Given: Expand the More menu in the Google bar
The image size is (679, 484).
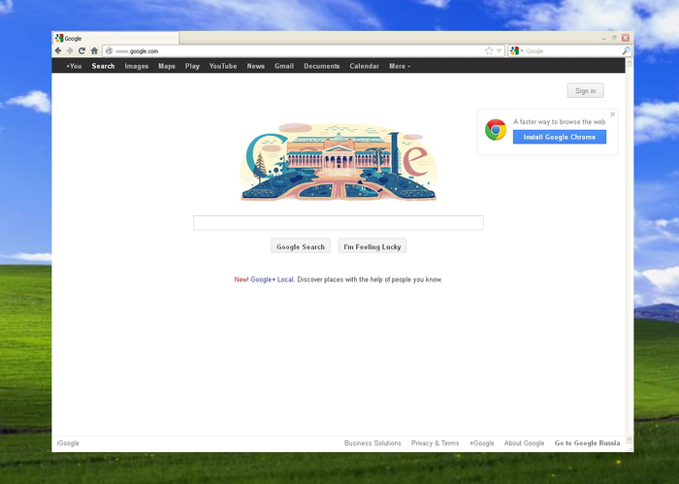Looking at the screenshot, I should coord(400,66).
